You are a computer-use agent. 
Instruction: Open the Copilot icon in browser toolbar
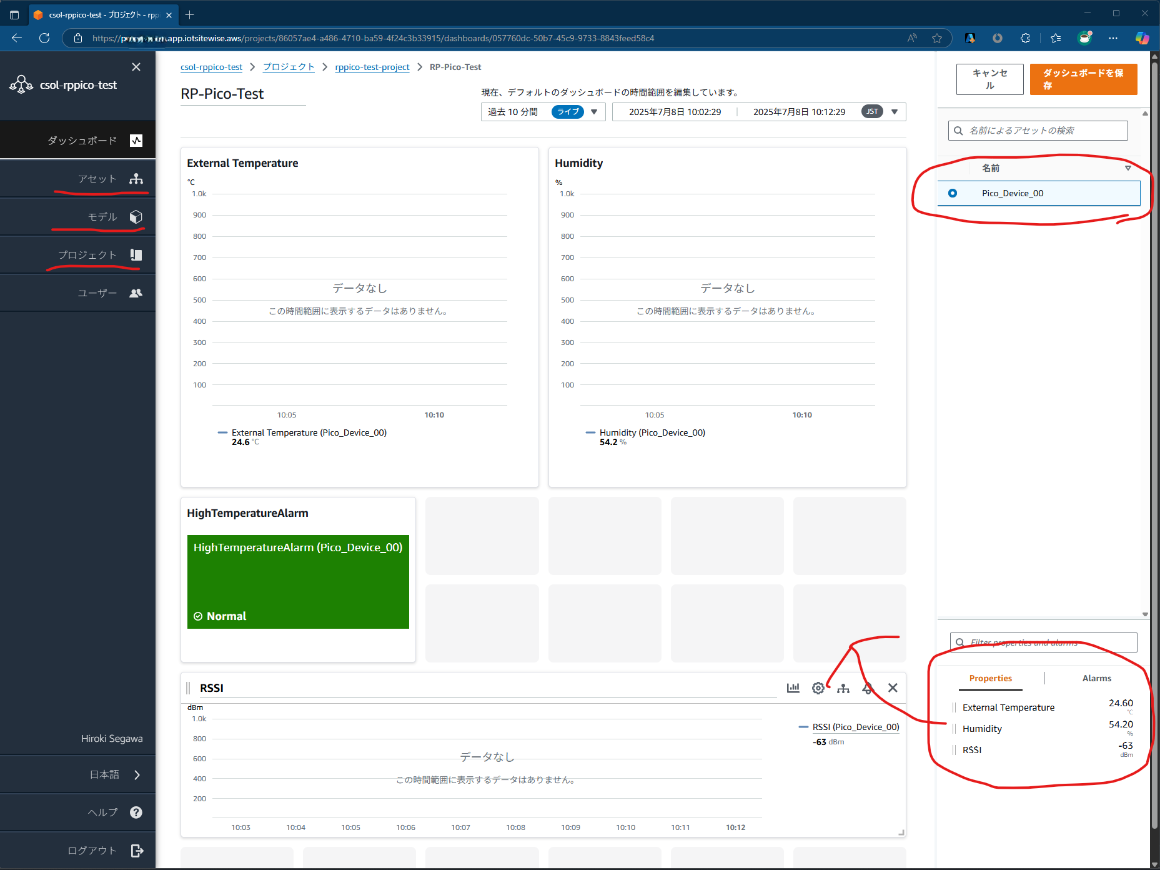(1142, 38)
